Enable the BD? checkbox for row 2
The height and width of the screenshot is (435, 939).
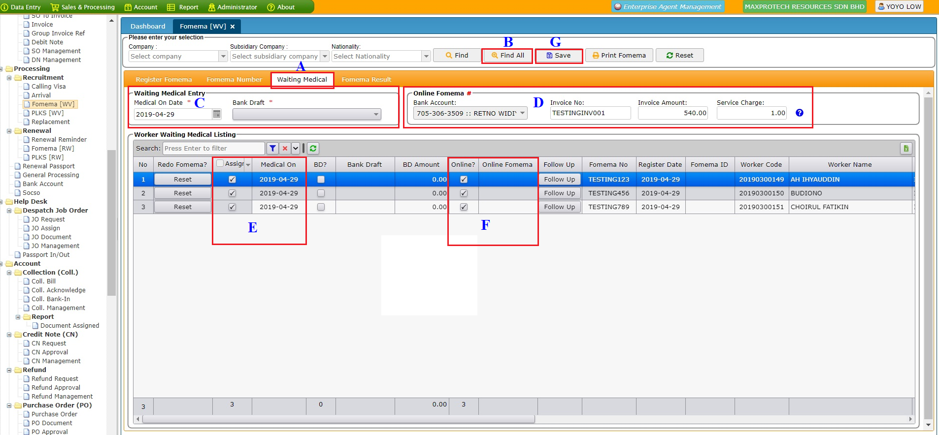321,193
